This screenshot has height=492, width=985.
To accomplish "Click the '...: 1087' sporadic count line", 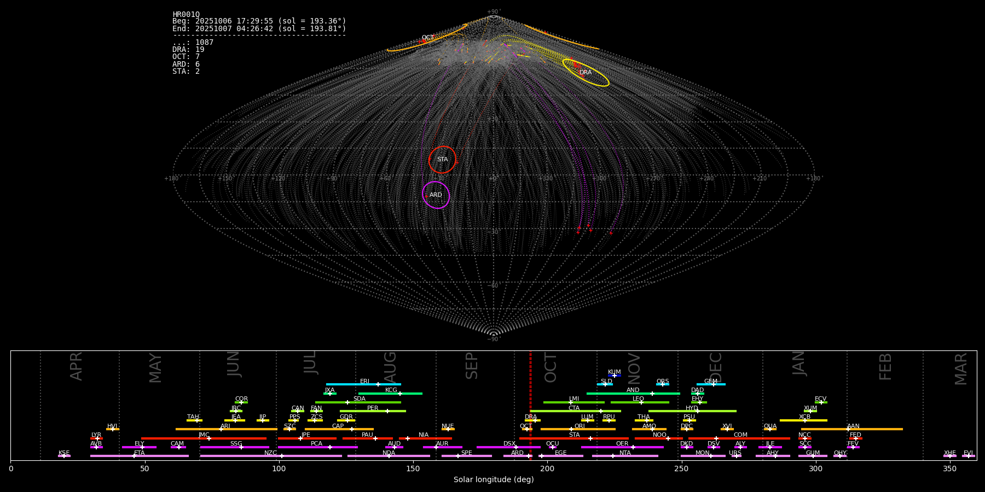I will click(193, 43).
